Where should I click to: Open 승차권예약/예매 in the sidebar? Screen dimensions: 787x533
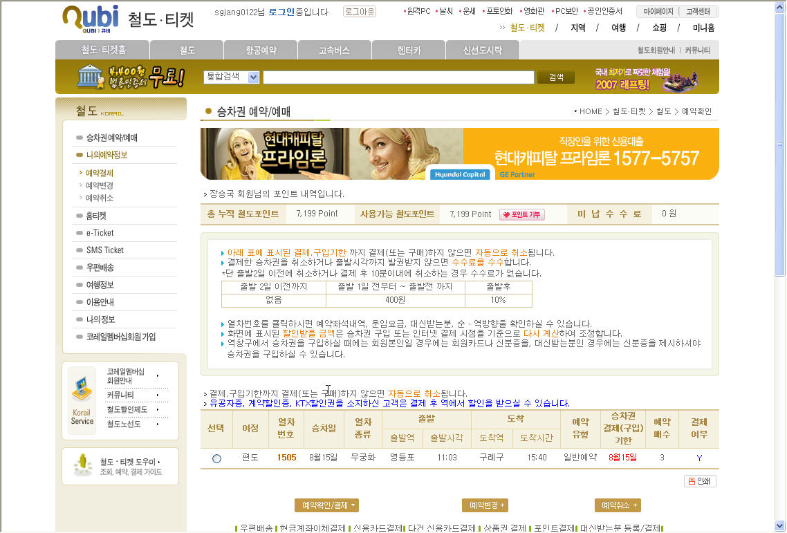(x=111, y=138)
